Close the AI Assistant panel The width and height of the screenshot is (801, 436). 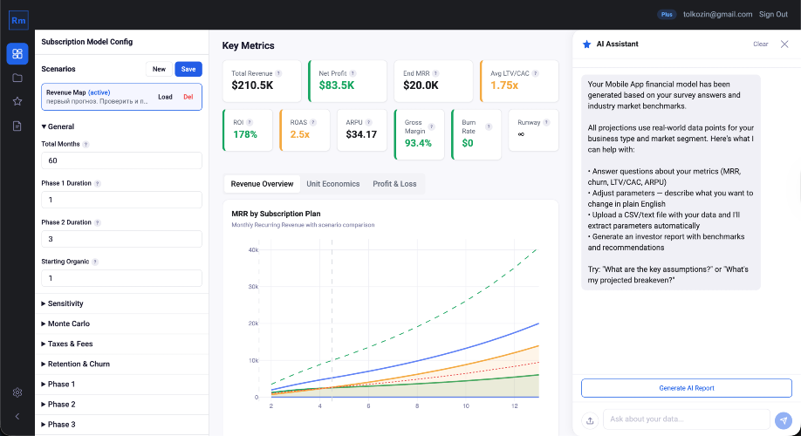coord(784,44)
